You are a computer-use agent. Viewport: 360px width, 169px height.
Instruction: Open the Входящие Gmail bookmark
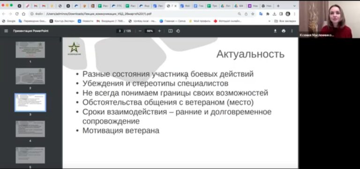[111, 21]
